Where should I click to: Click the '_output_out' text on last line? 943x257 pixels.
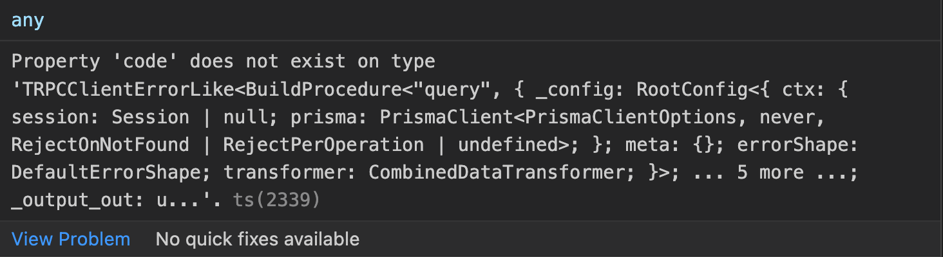73,201
